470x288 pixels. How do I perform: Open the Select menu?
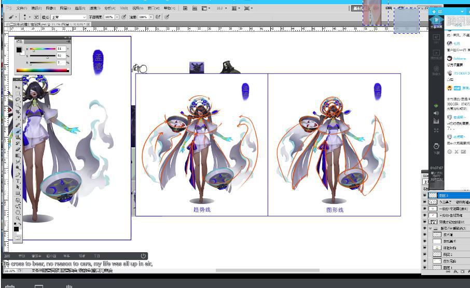[x=80, y=8]
